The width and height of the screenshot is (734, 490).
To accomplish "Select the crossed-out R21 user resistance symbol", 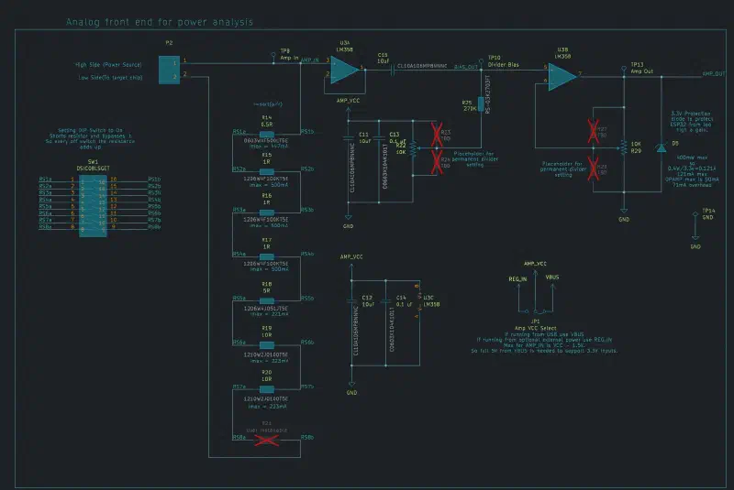I will coord(266,440).
